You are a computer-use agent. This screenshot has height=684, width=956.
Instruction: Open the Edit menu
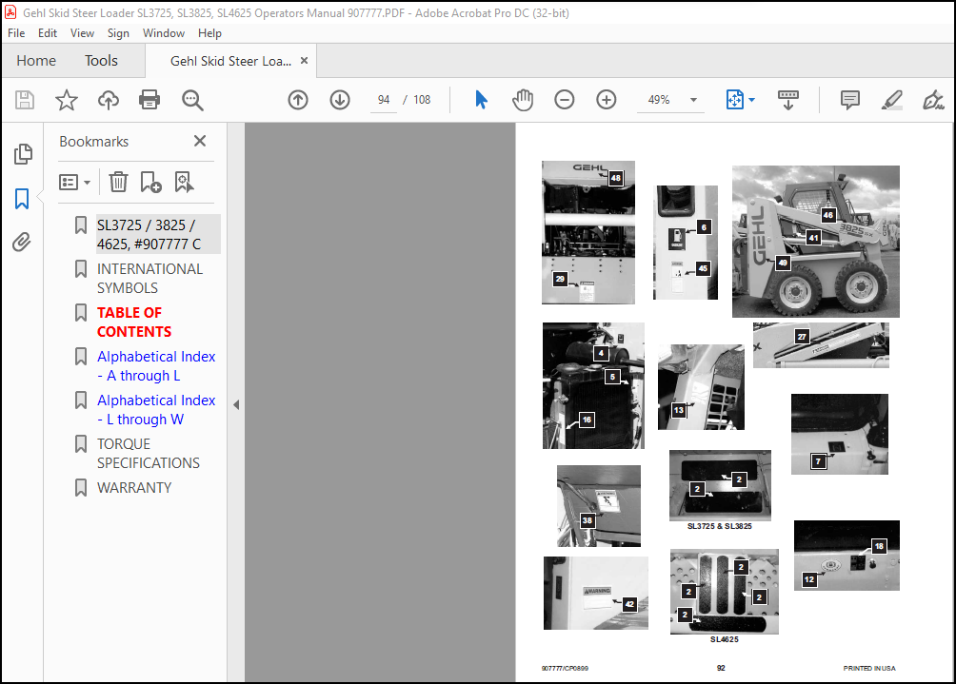click(48, 33)
